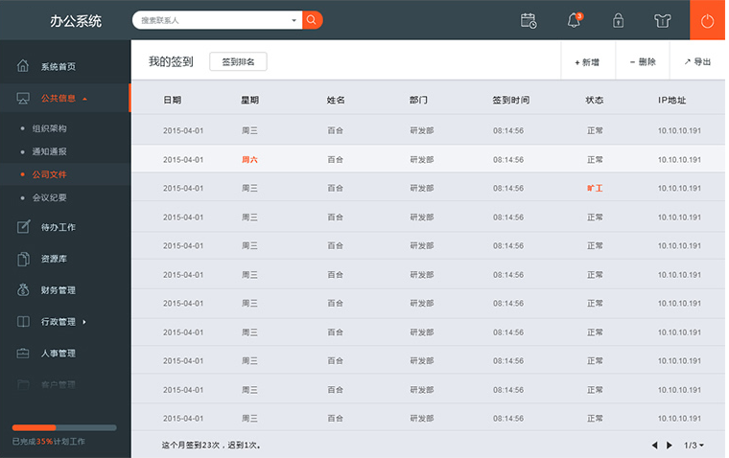Click the edit icon beside 待办工作
The image size is (729, 458).
point(23,227)
